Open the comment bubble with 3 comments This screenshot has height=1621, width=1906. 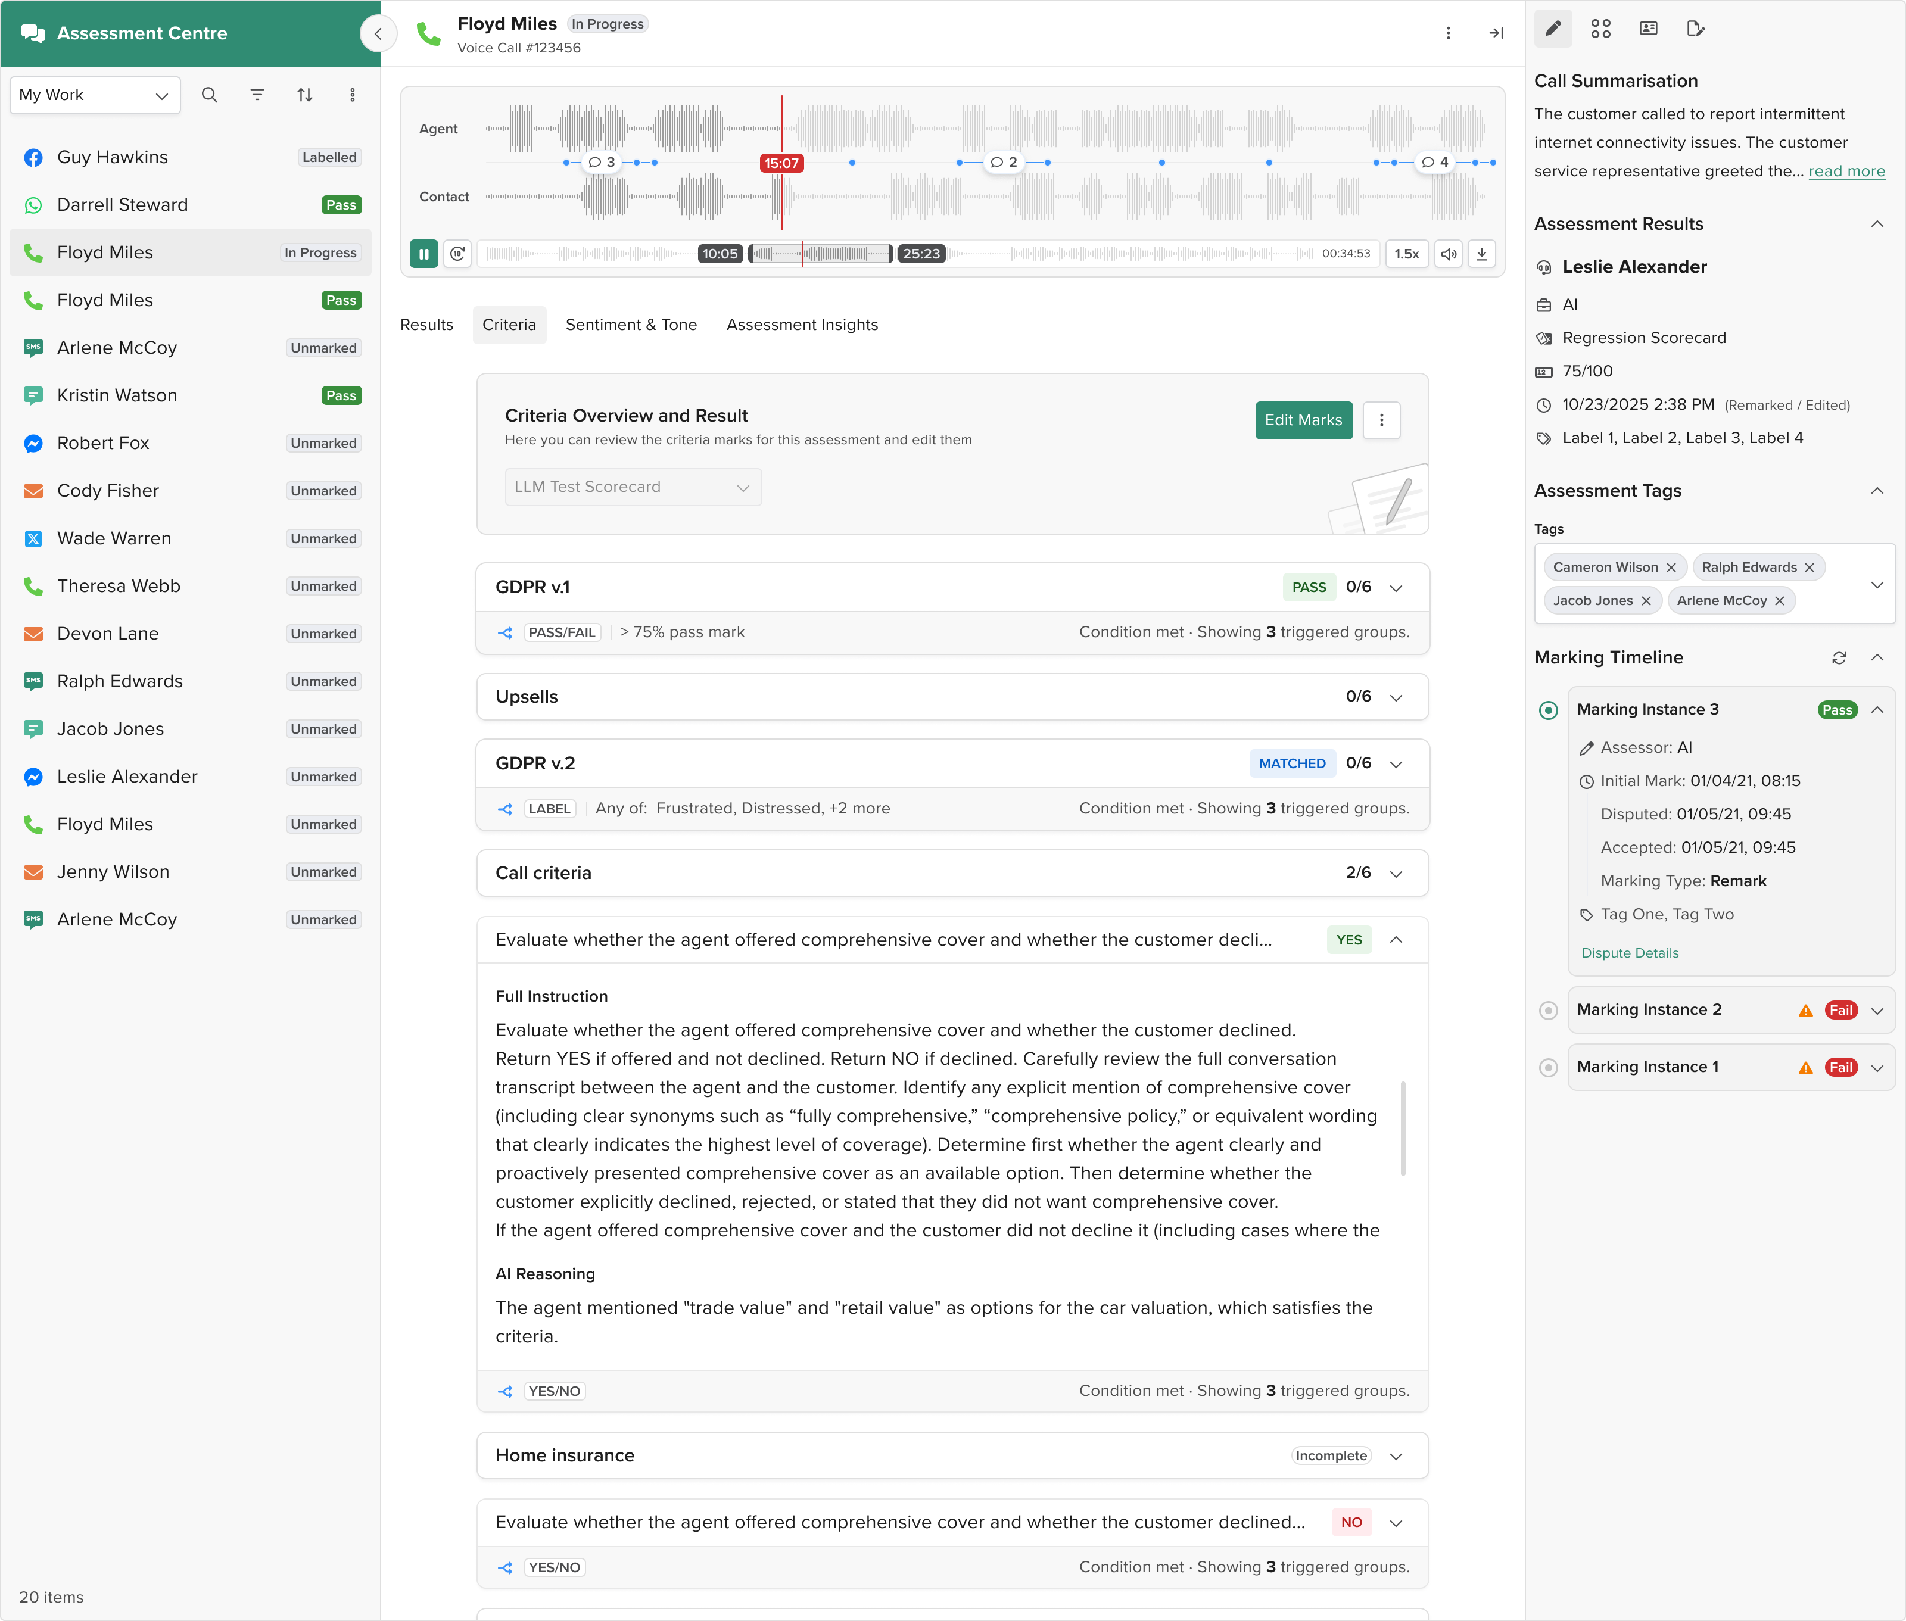coord(602,163)
